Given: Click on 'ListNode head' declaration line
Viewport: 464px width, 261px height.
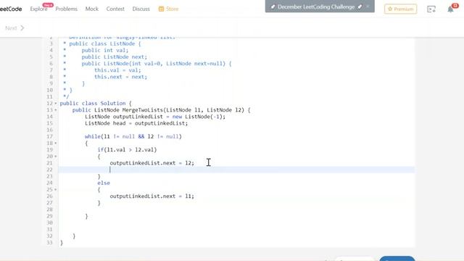Looking at the screenshot, I should 136,123.
